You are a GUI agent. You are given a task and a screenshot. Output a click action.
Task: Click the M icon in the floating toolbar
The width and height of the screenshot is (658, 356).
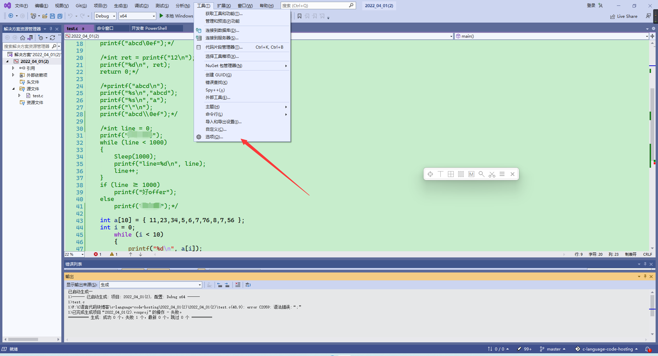(471, 174)
